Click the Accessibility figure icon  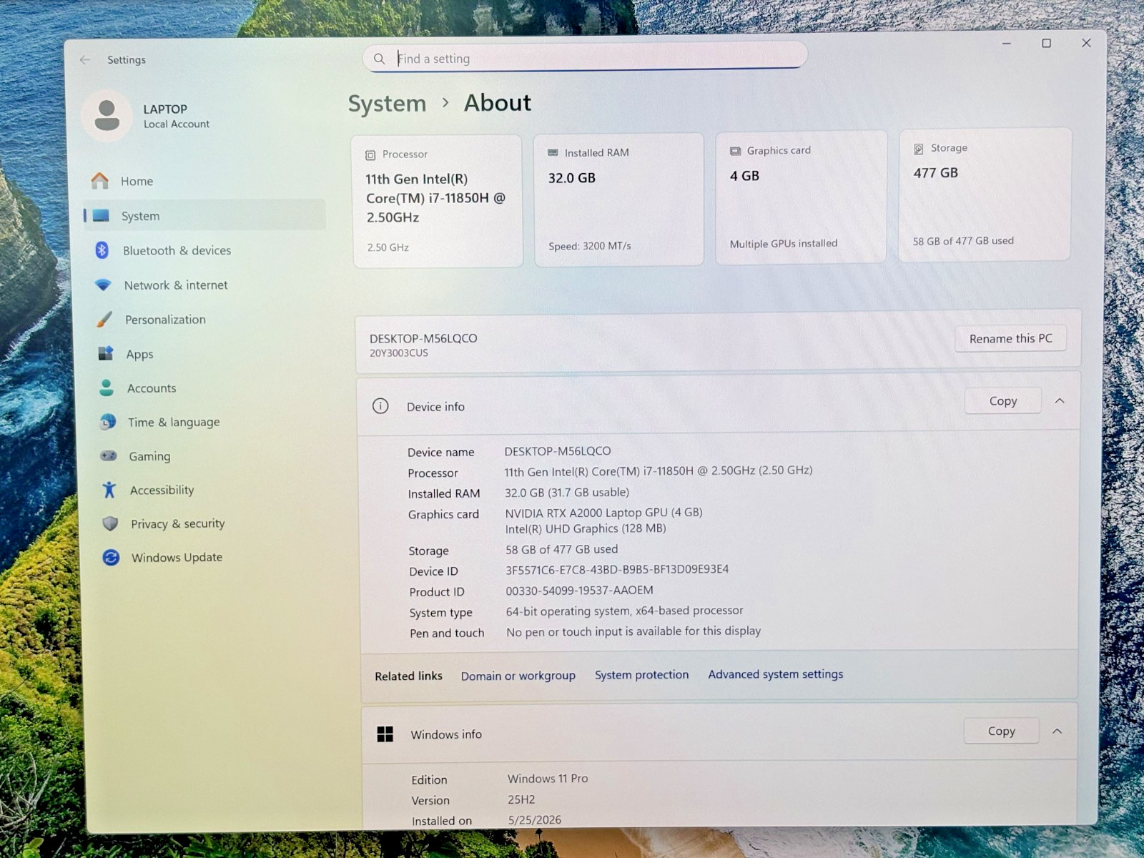(x=109, y=490)
